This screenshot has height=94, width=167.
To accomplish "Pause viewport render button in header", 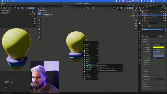I will pos(136,8).
